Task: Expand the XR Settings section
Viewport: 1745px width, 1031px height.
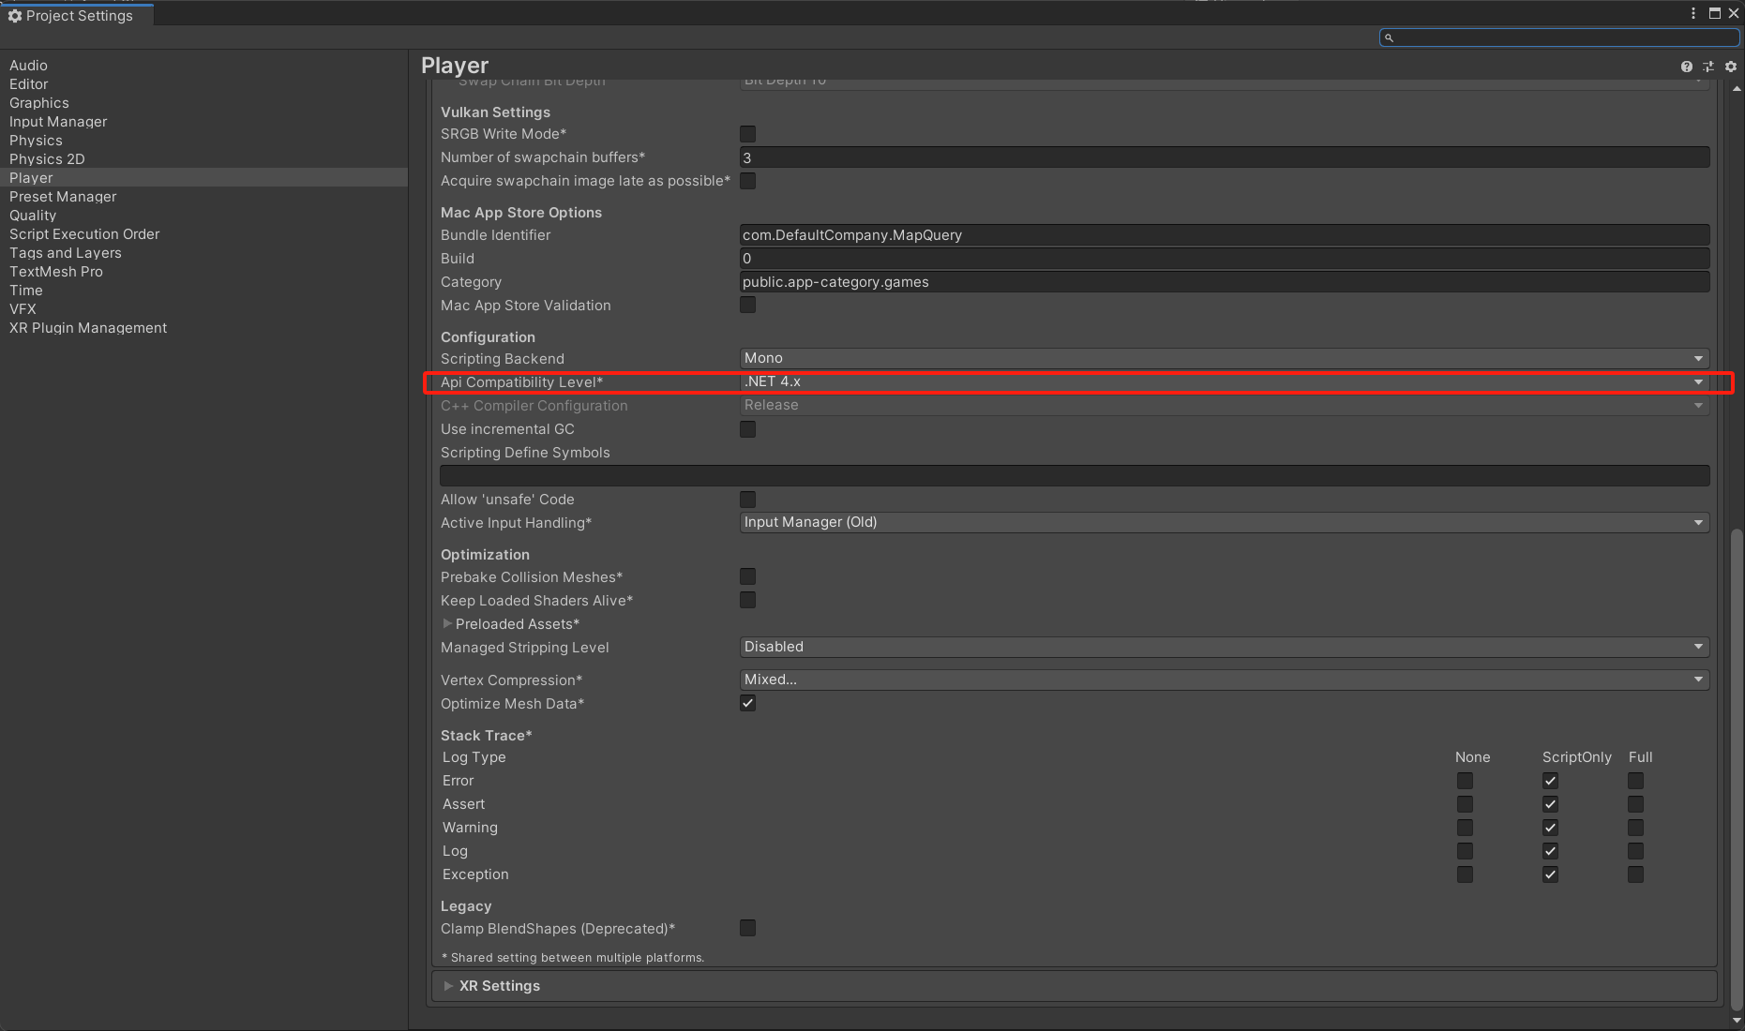Action: click(x=449, y=985)
